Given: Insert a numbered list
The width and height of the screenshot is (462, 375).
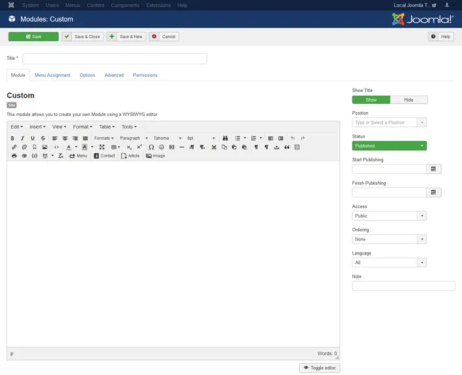Looking at the screenshot, I should (253, 138).
